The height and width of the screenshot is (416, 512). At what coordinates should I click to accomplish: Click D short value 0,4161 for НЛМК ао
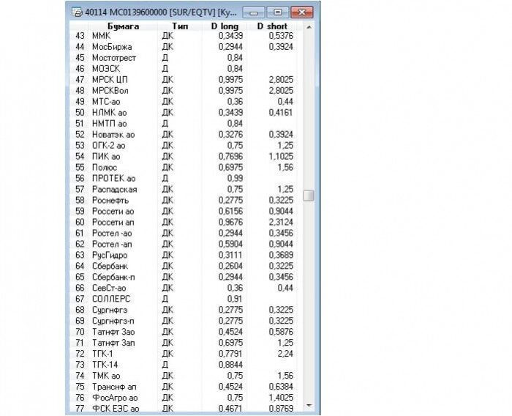click(281, 113)
